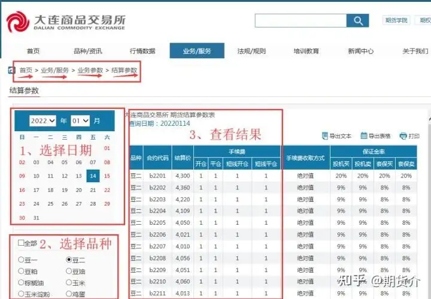Screen dimensions: 431x299
Task: Click contract code b2211
Action: click(x=157, y=294)
